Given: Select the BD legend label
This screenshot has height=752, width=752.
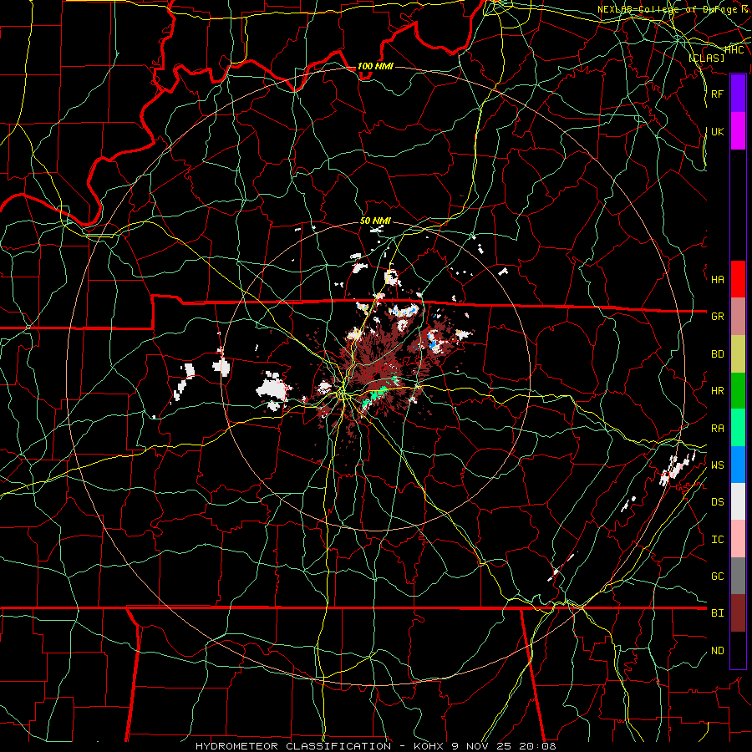Looking at the screenshot, I should 717,354.
